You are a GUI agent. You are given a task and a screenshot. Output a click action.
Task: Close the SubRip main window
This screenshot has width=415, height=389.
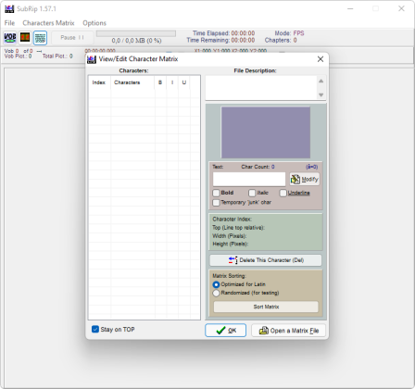[401, 8]
